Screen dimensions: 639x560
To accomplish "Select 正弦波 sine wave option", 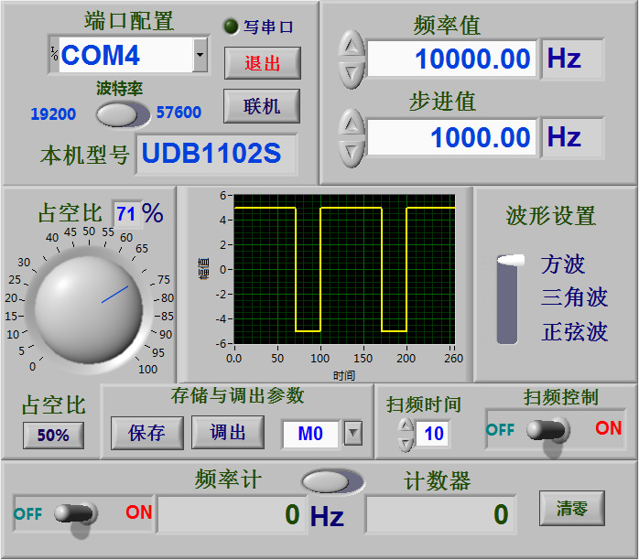I will click(x=574, y=332).
